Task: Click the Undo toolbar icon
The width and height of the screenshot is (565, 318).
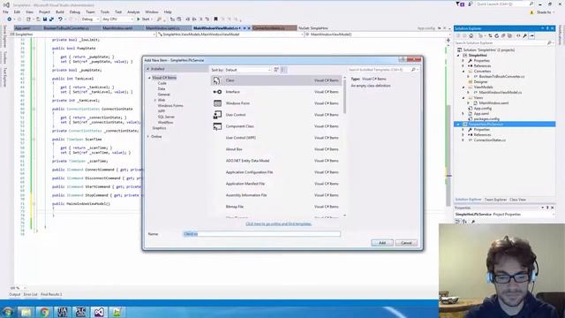Action: (60, 19)
